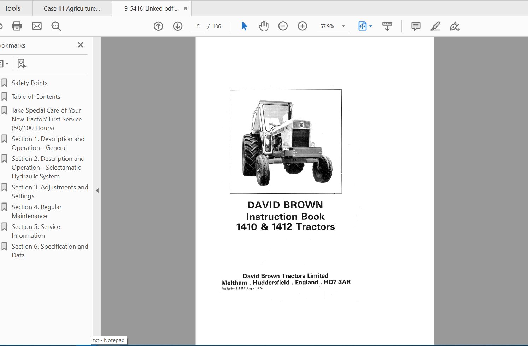Viewport: 528px width, 346px height.
Task: Go to previous page arrow
Action: [x=158, y=26]
